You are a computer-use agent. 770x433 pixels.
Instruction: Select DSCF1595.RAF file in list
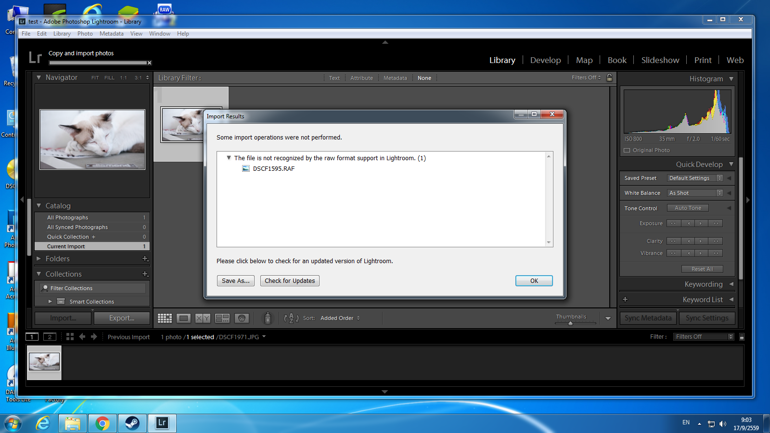(269, 168)
